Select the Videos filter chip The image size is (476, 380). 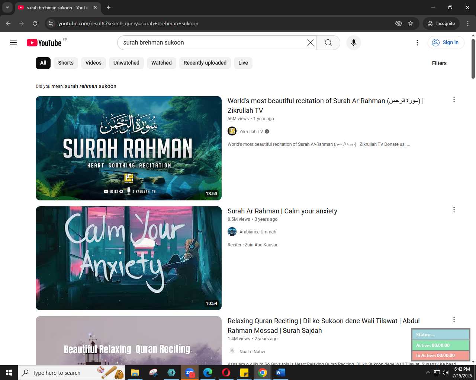click(93, 63)
